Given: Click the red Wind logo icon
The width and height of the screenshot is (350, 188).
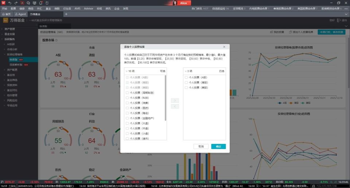Looking at the screenshot, I should (3, 3).
